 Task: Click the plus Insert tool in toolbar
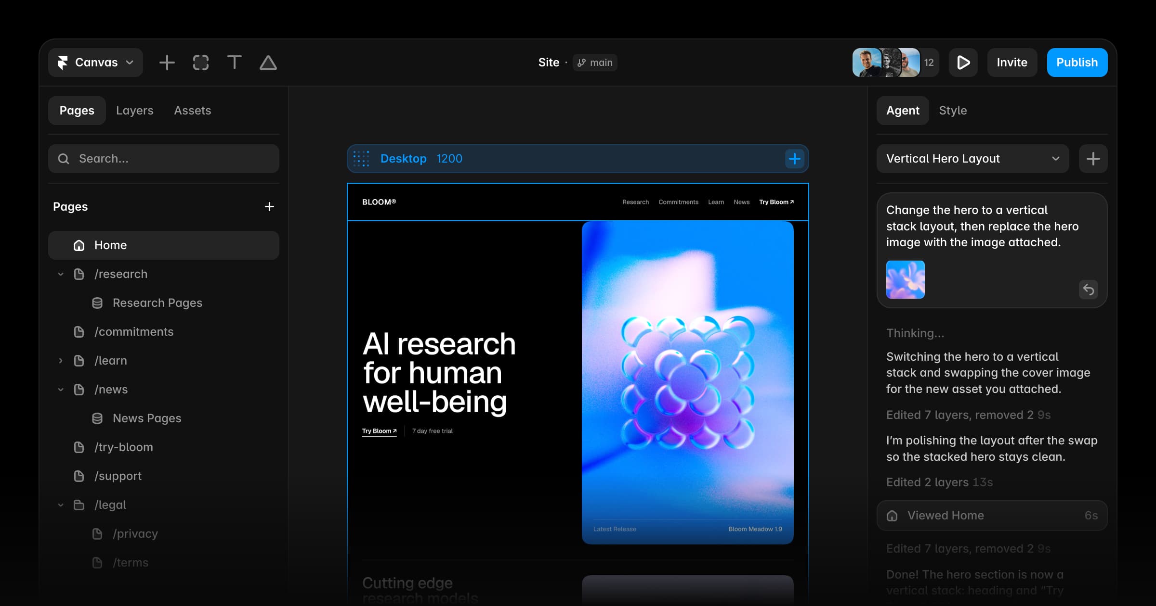(167, 63)
